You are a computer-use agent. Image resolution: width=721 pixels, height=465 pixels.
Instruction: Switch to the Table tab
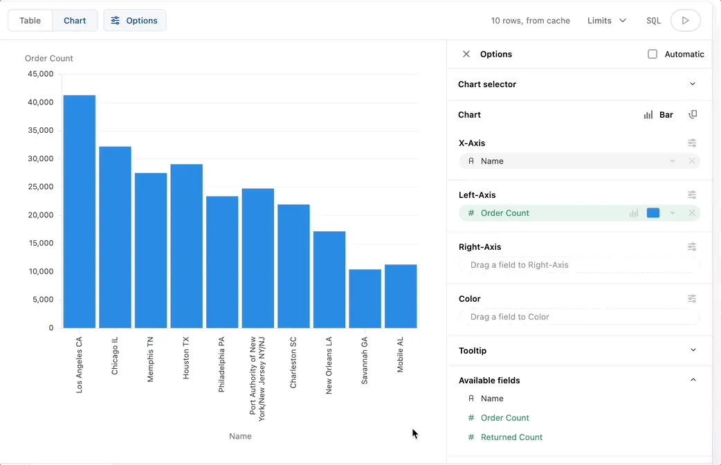click(x=30, y=20)
